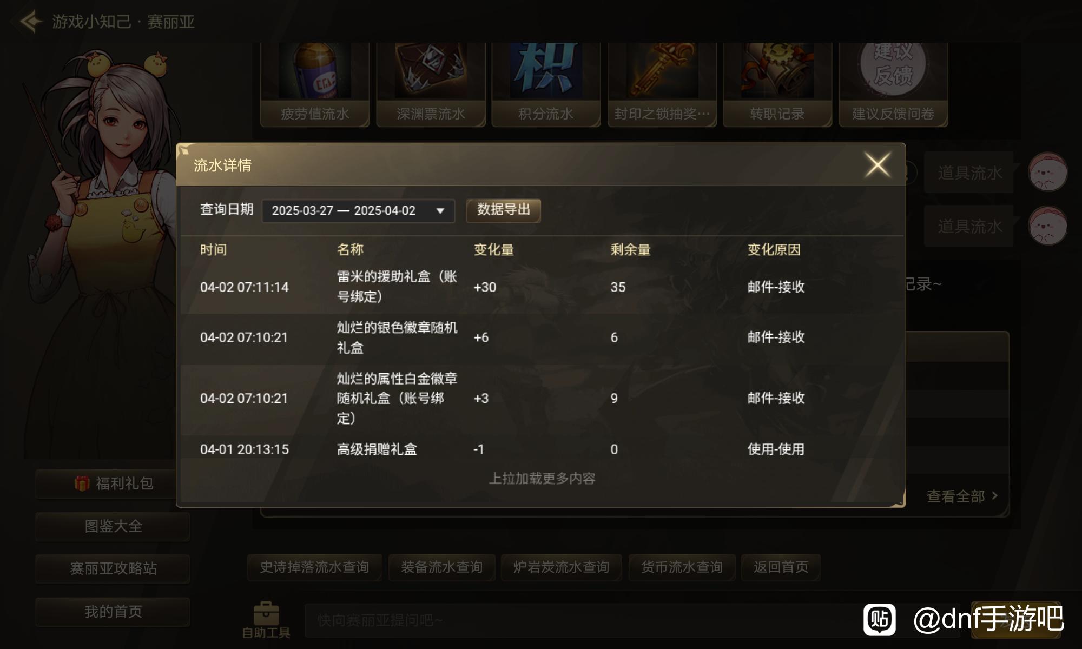Focus the 快向赛丽亚提问吧 input field
The width and height of the screenshot is (1082, 649).
632,620
